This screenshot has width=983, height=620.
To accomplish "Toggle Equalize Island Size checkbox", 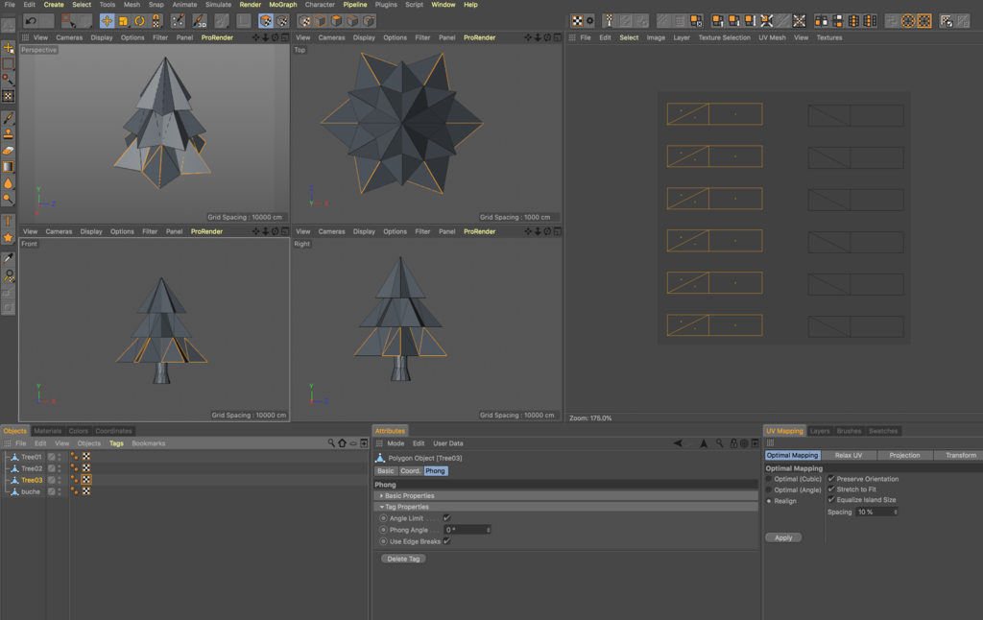I will 831,500.
